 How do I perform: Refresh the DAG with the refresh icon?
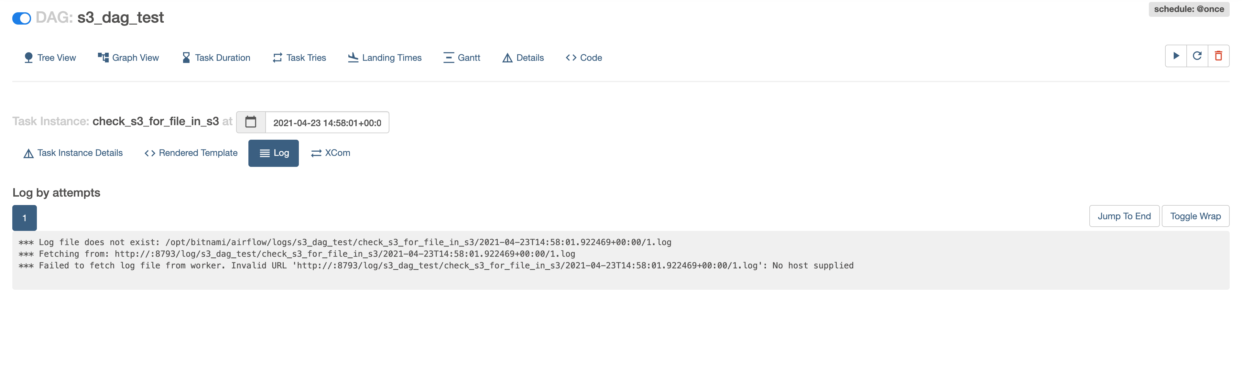coord(1198,56)
